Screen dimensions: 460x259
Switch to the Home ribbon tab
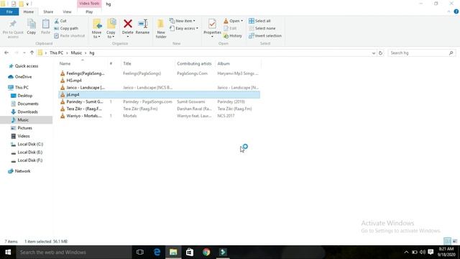(29, 12)
